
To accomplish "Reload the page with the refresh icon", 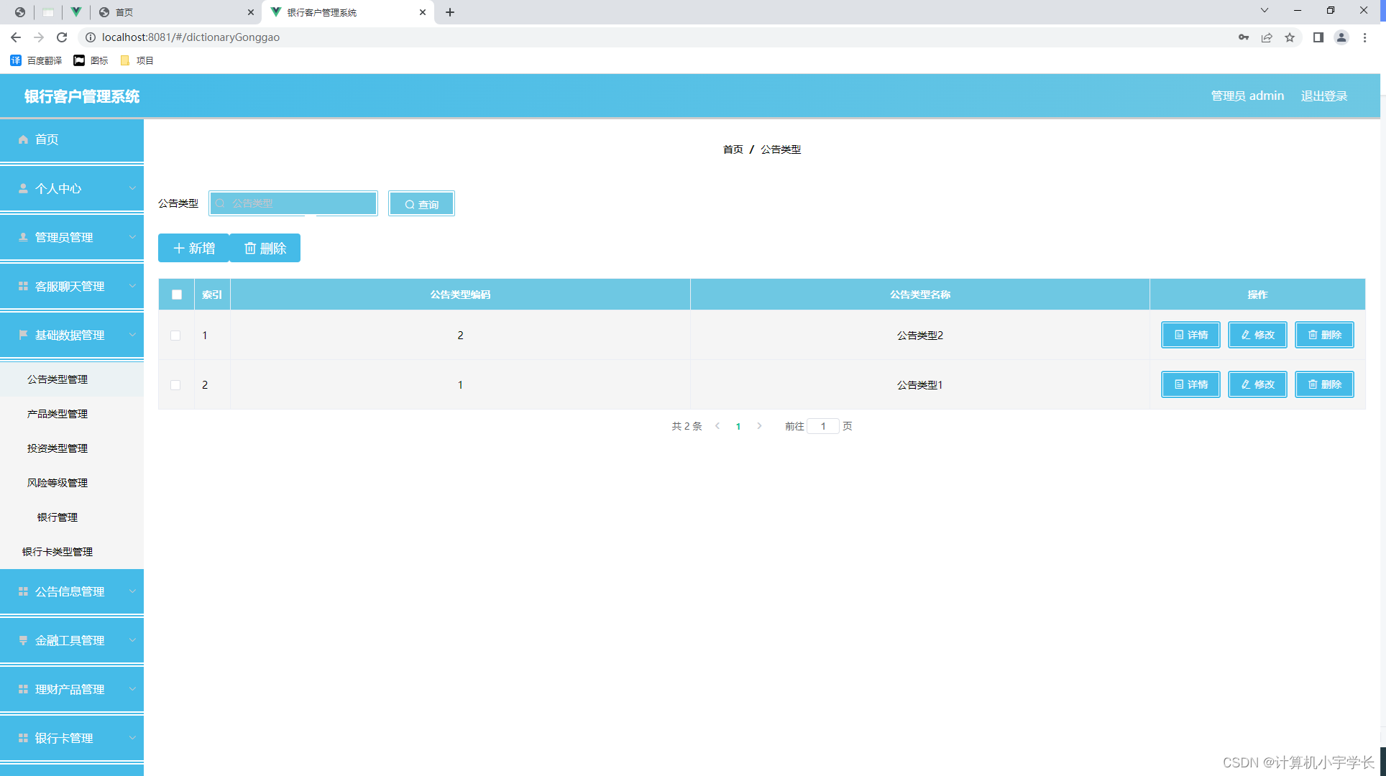I will point(62,37).
